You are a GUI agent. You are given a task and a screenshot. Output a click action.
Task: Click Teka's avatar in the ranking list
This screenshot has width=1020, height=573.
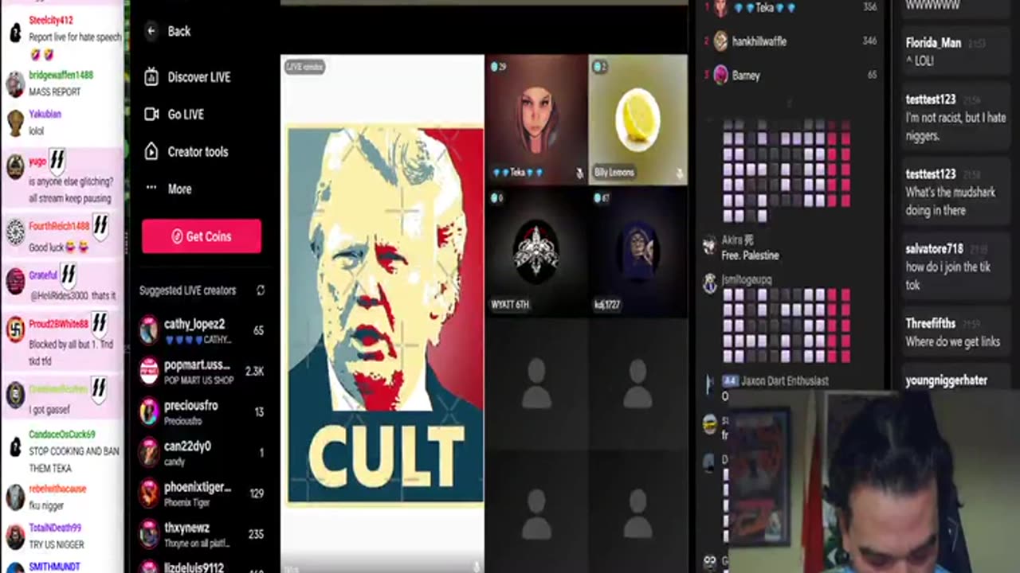[721, 8]
